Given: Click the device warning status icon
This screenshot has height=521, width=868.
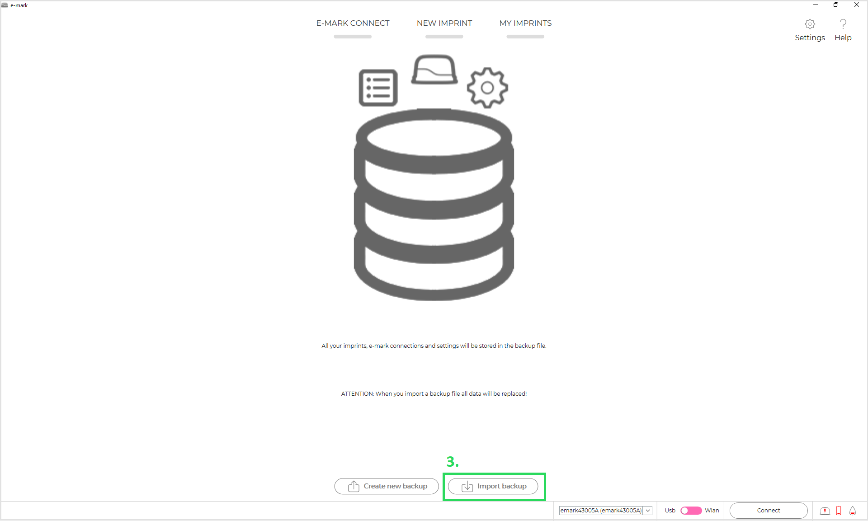Looking at the screenshot, I should (825, 511).
